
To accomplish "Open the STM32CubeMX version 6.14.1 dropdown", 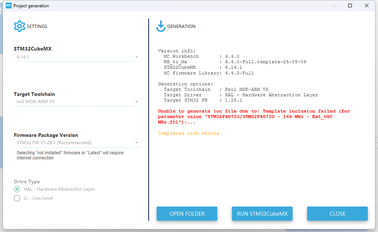I will [77, 57].
